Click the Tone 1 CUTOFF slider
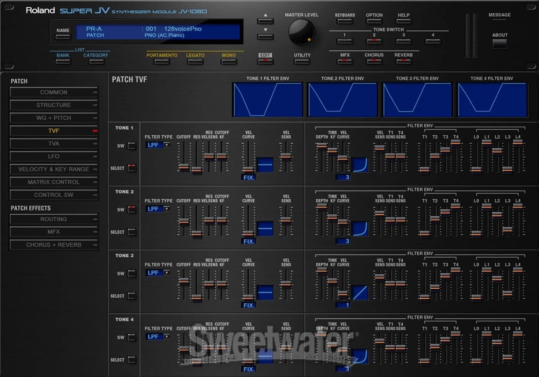The width and height of the screenshot is (539, 377). pyautogui.click(x=184, y=167)
